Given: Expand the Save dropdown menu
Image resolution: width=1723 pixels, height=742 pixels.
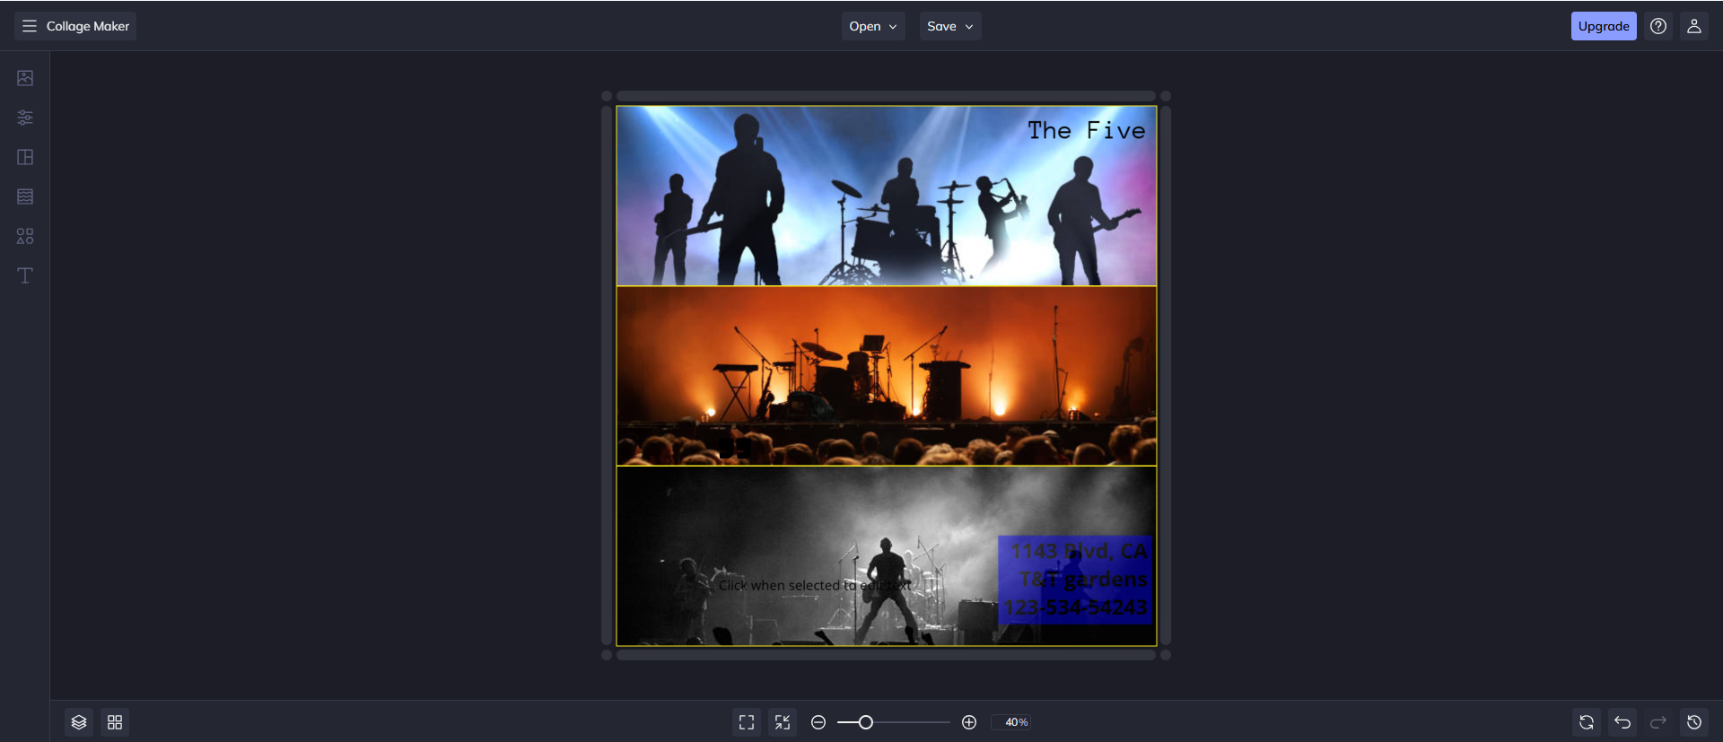Looking at the screenshot, I should pyautogui.click(x=949, y=26).
